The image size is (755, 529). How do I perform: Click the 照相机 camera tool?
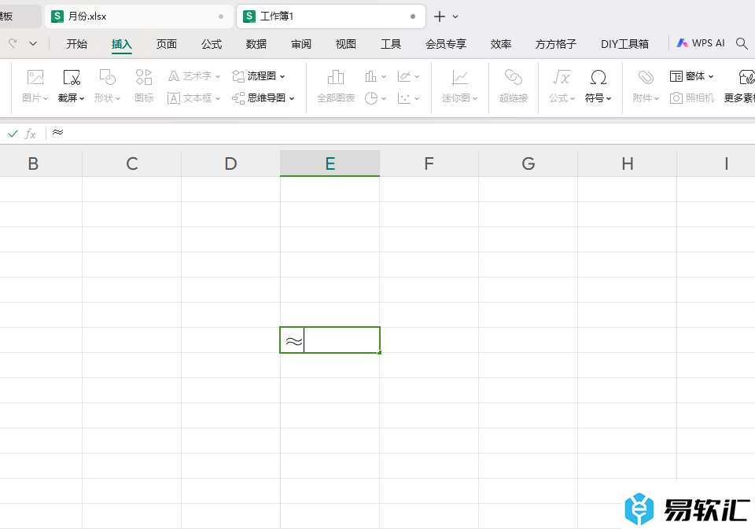tap(692, 98)
